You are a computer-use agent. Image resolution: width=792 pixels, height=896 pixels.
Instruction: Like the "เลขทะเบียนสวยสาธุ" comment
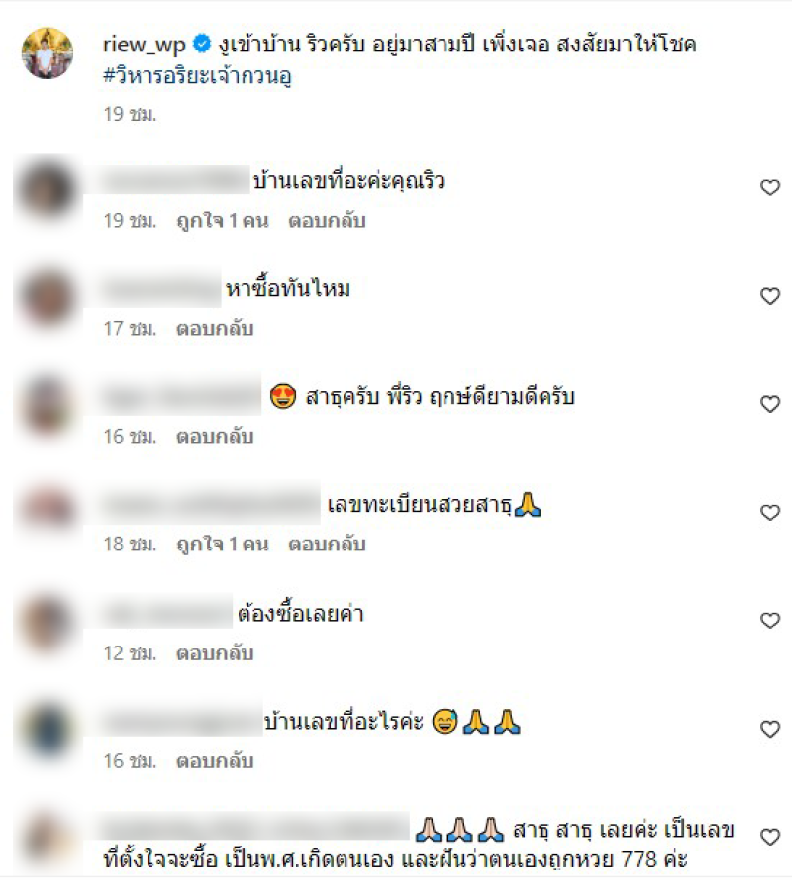(x=770, y=512)
